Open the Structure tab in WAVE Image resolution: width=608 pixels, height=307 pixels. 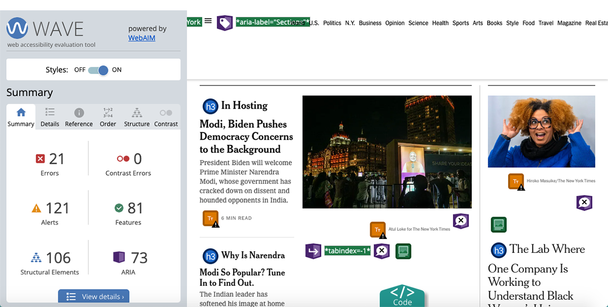point(136,117)
